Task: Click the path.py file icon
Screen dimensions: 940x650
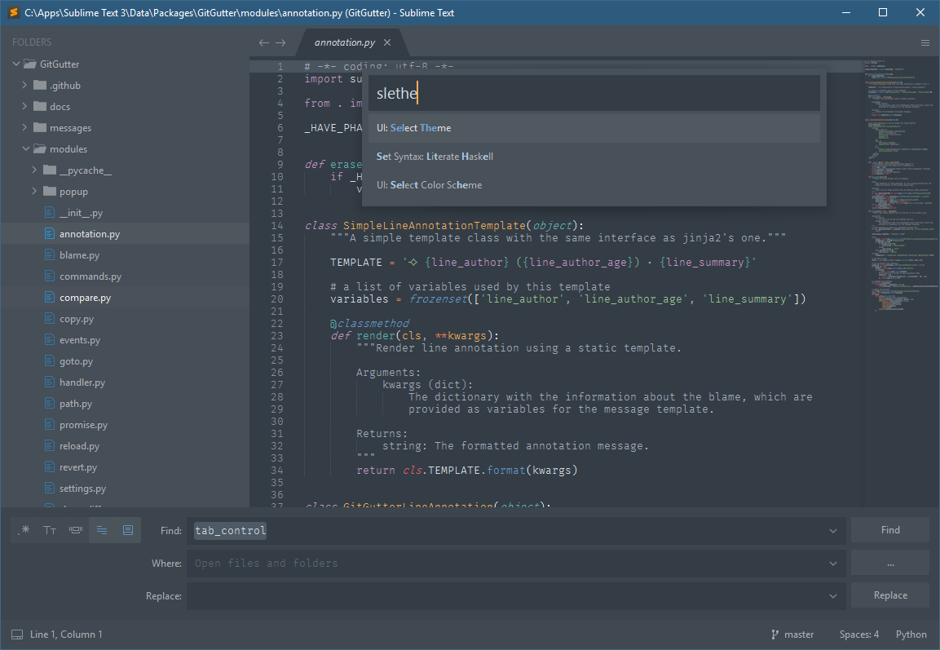Action: pyautogui.click(x=50, y=404)
